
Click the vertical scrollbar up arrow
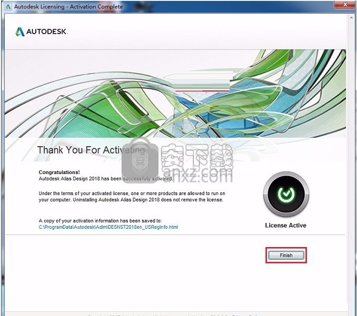[352, 17]
